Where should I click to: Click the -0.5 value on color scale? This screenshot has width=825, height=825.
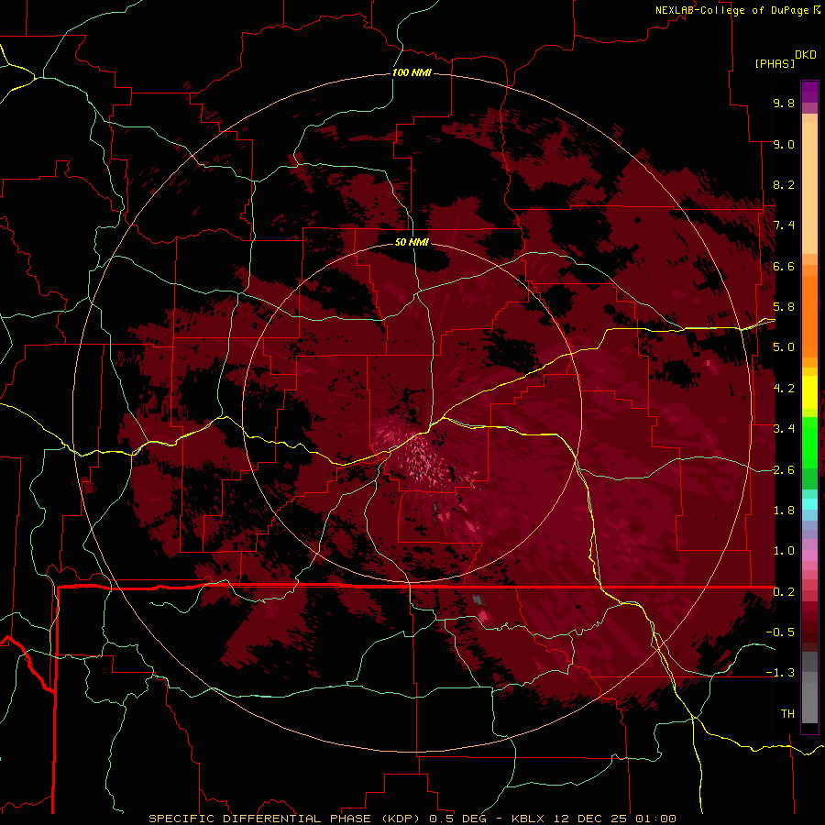tap(780, 632)
